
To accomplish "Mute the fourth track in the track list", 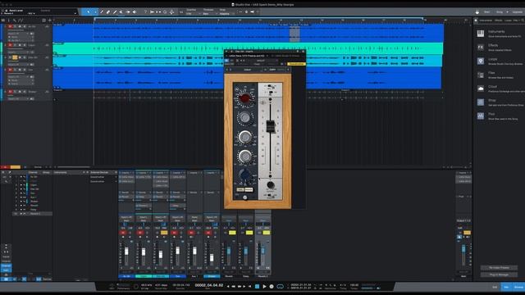I will pos(10,70).
